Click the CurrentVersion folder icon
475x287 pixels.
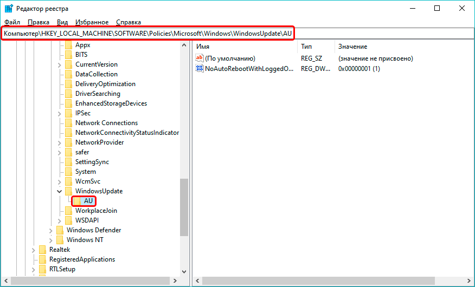point(69,64)
